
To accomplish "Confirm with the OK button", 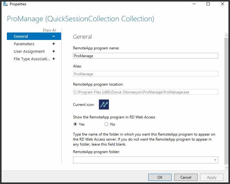I will coord(160,177).
